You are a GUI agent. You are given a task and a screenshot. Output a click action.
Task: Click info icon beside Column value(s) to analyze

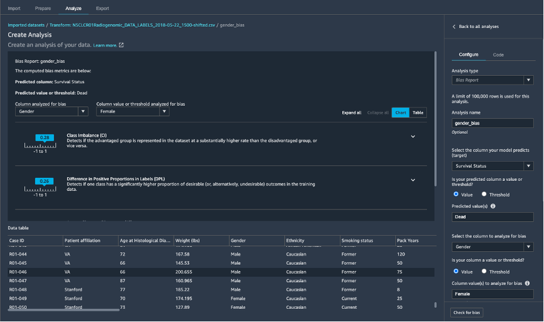coord(528,283)
